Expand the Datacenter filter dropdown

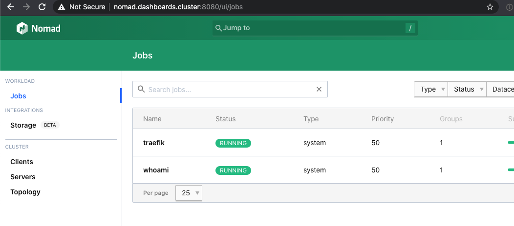500,89
